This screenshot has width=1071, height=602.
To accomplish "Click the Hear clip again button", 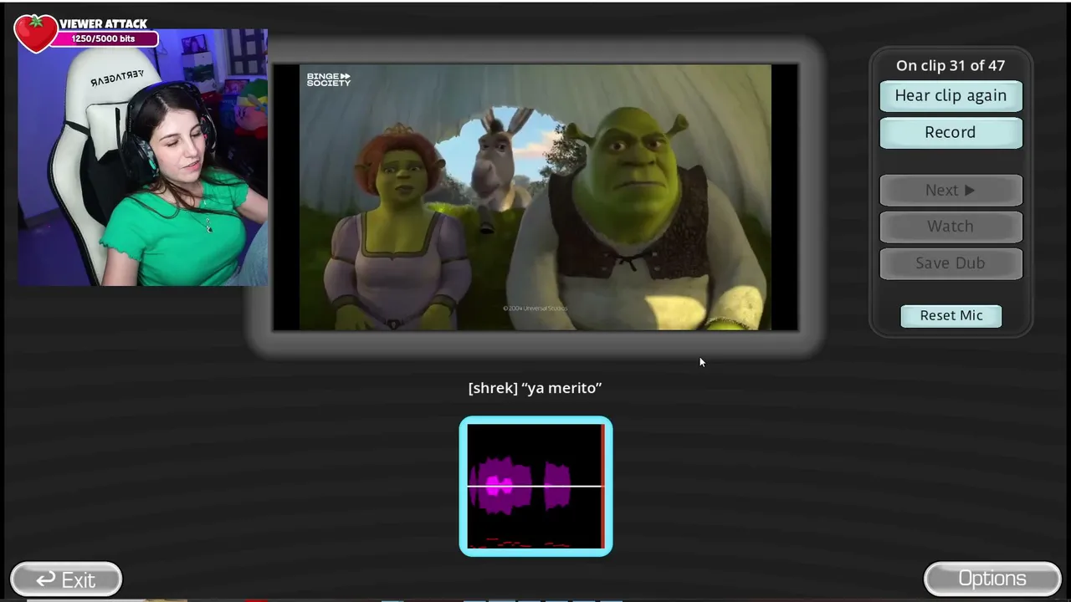I will tap(951, 95).
